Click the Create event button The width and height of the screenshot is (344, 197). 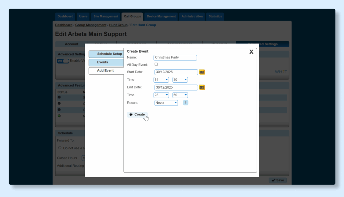(137, 114)
